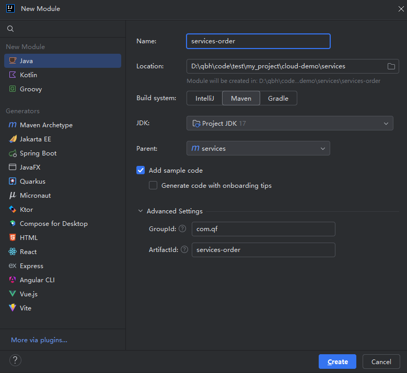Viewport: 407px width, 373px height.
Task: Select the Angular CLI generator
Action: pos(63,280)
